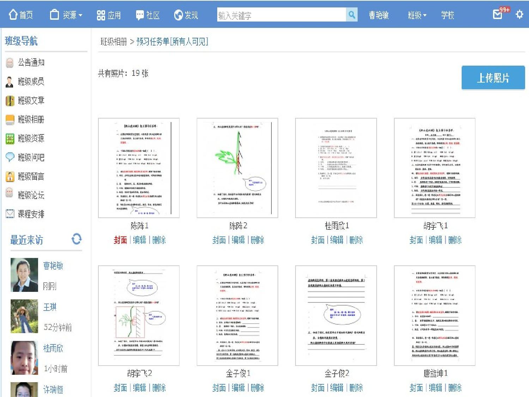Select the 班级成员 members icon in sidebar
This screenshot has width=529, height=397.
[x=10, y=82]
